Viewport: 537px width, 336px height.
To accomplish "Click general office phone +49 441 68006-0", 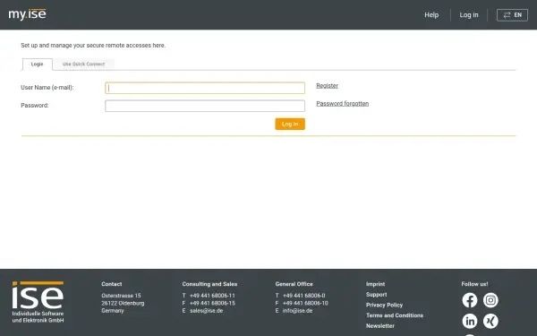I will (303, 296).
